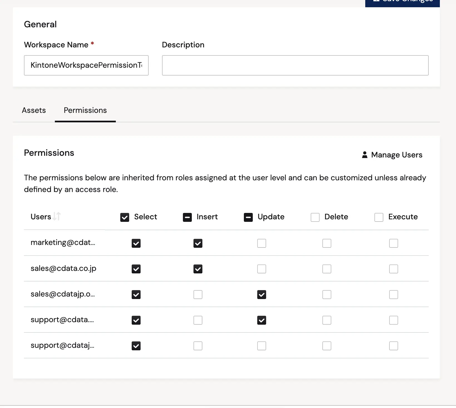Enable Execute for marketing@cdat... user
The image size is (456, 408).
pyautogui.click(x=394, y=243)
